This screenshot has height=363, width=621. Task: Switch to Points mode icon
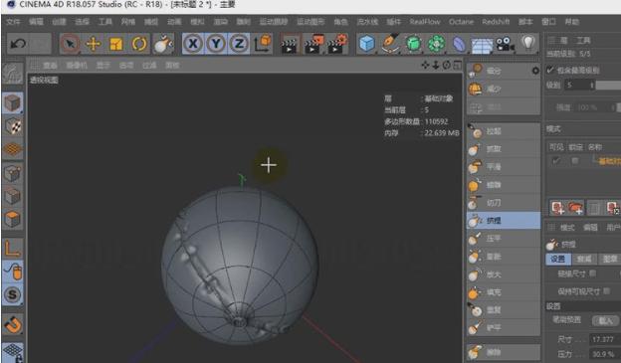[12, 173]
